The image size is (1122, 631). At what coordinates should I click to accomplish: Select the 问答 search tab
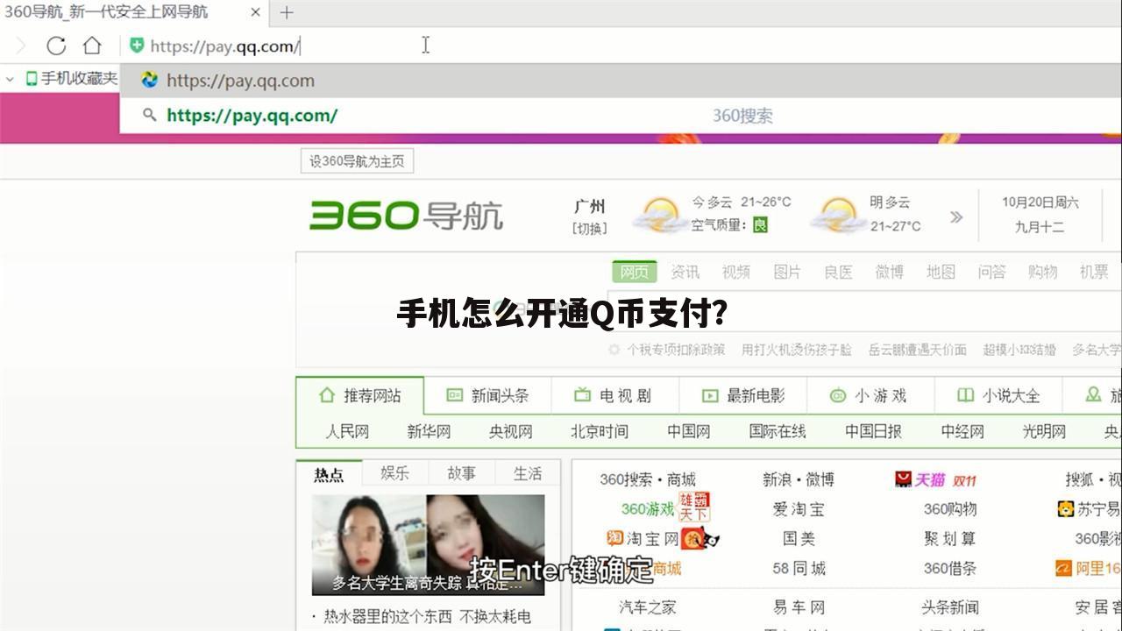point(991,272)
